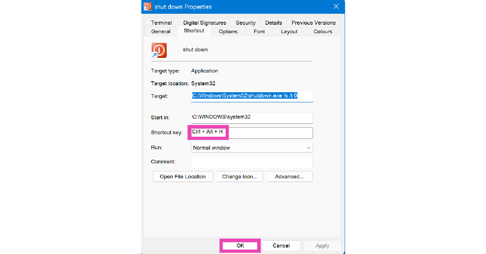Screen dimensions: 486x254
Task: Close the shut down Properties dialog
Action: point(336,6)
